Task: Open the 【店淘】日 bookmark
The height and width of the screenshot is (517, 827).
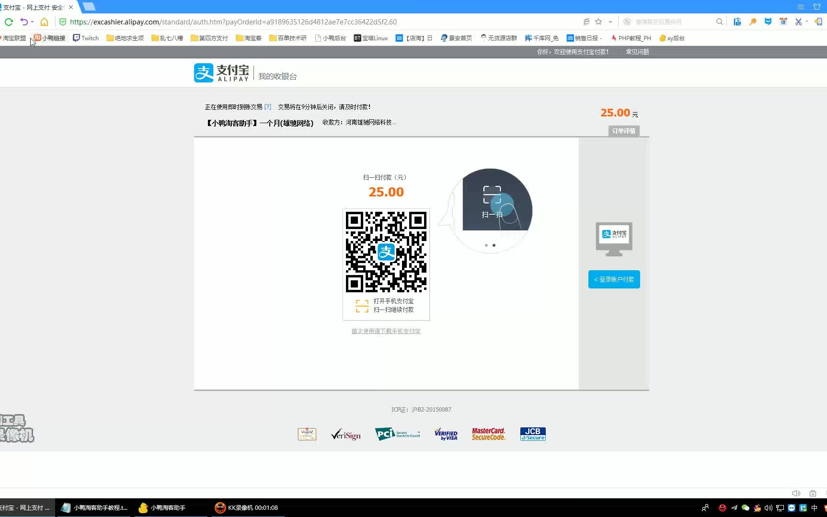Action: click(414, 38)
